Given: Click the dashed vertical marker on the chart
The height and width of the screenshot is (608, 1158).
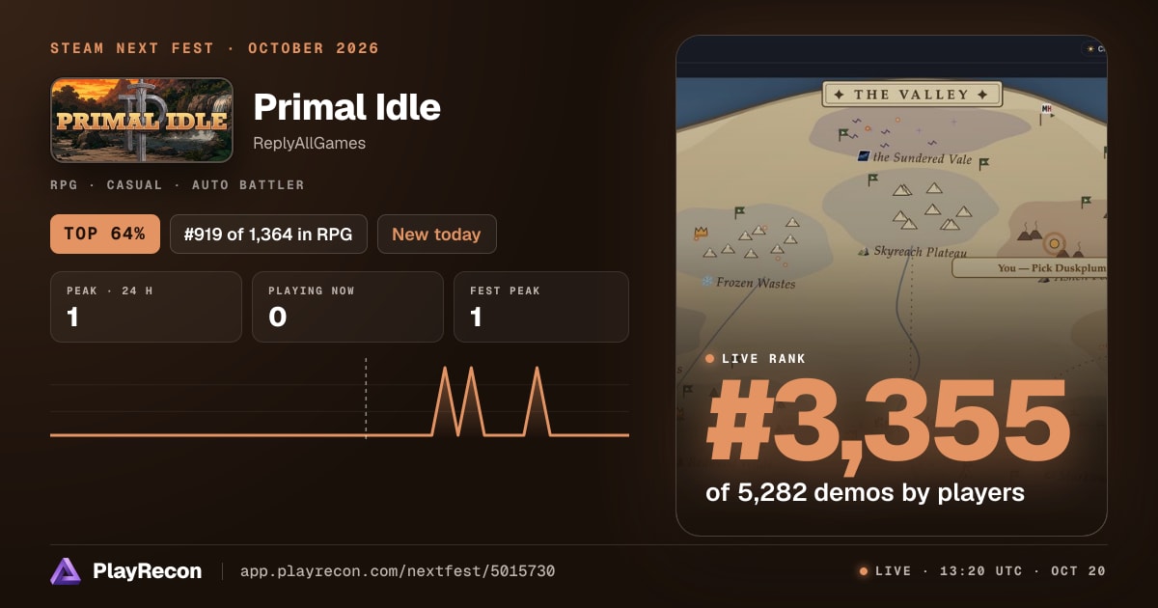Looking at the screenshot, I should pyautogui.click(x=366, y=398).
